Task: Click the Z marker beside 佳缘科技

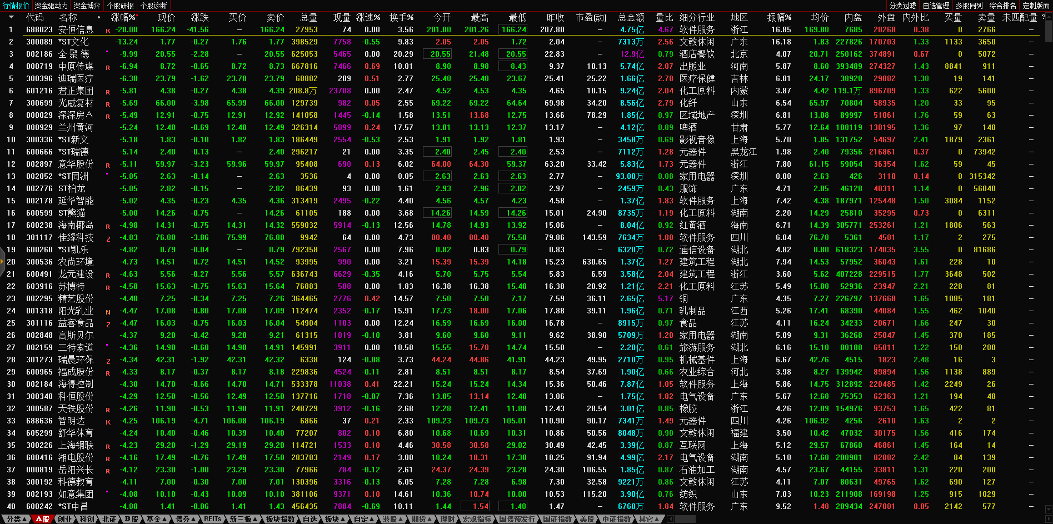Action: tap(108, 238)
